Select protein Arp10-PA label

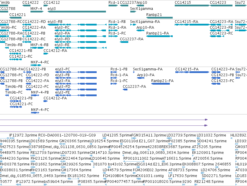(146, 75)
